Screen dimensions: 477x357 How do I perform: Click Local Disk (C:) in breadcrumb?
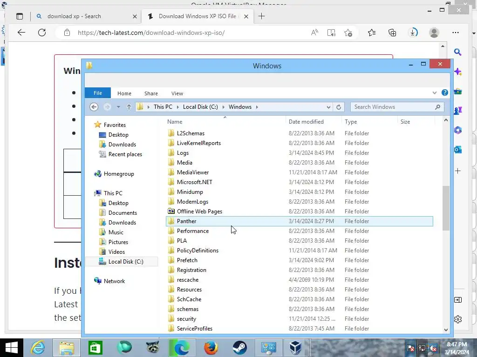[200, 107]
